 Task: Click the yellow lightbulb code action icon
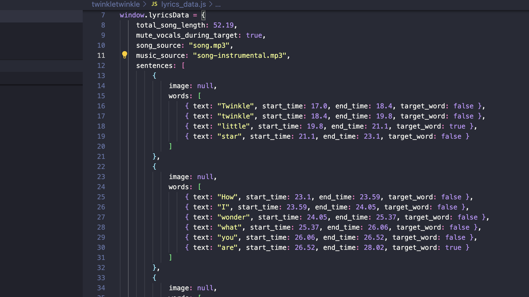(125, 55)
